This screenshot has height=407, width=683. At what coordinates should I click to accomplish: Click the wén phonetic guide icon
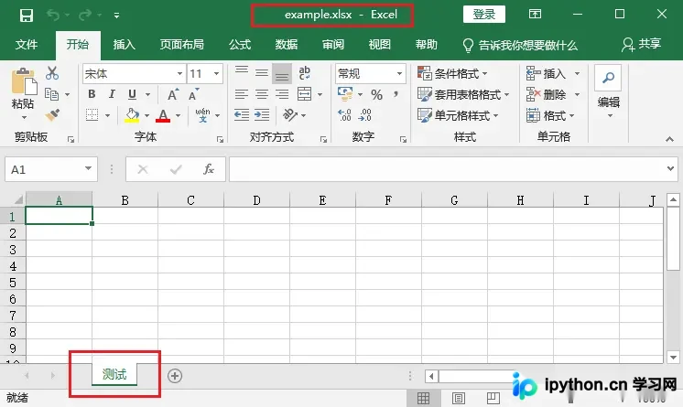click(202, 115)
